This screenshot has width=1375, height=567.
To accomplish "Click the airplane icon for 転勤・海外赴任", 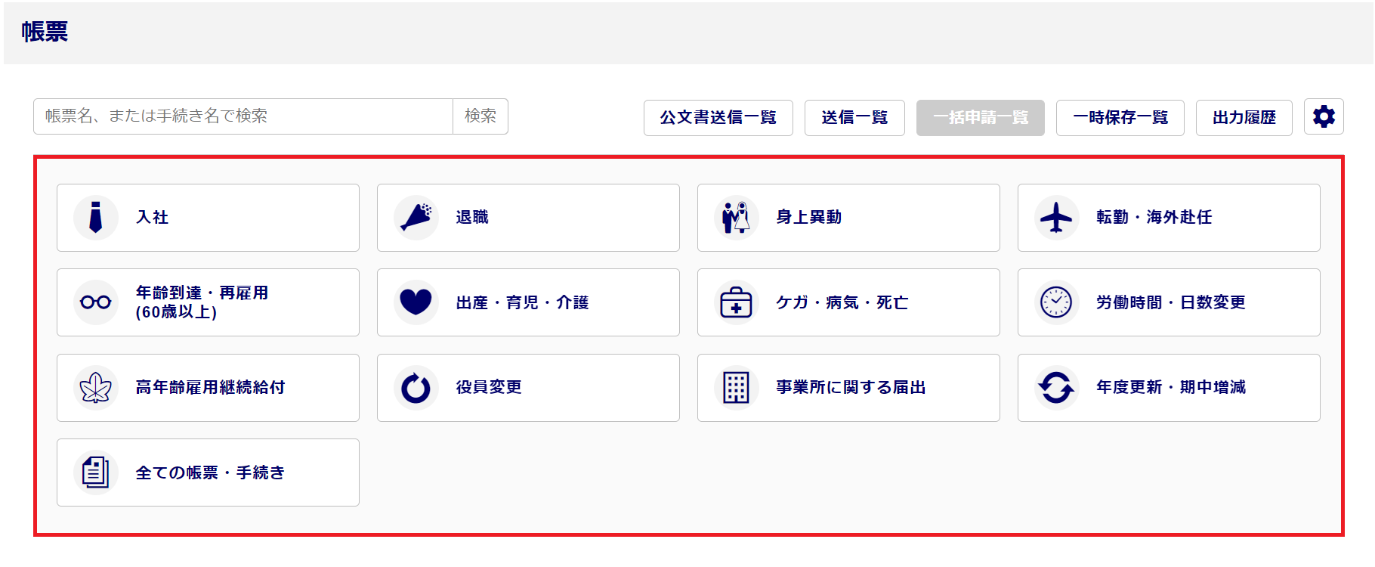I will point(1056,218).
